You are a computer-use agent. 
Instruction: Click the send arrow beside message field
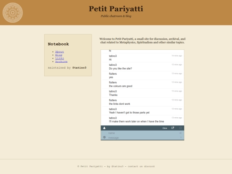point(181,137)
